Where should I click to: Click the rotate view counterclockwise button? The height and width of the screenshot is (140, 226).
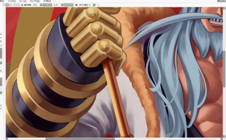point(65,5)
